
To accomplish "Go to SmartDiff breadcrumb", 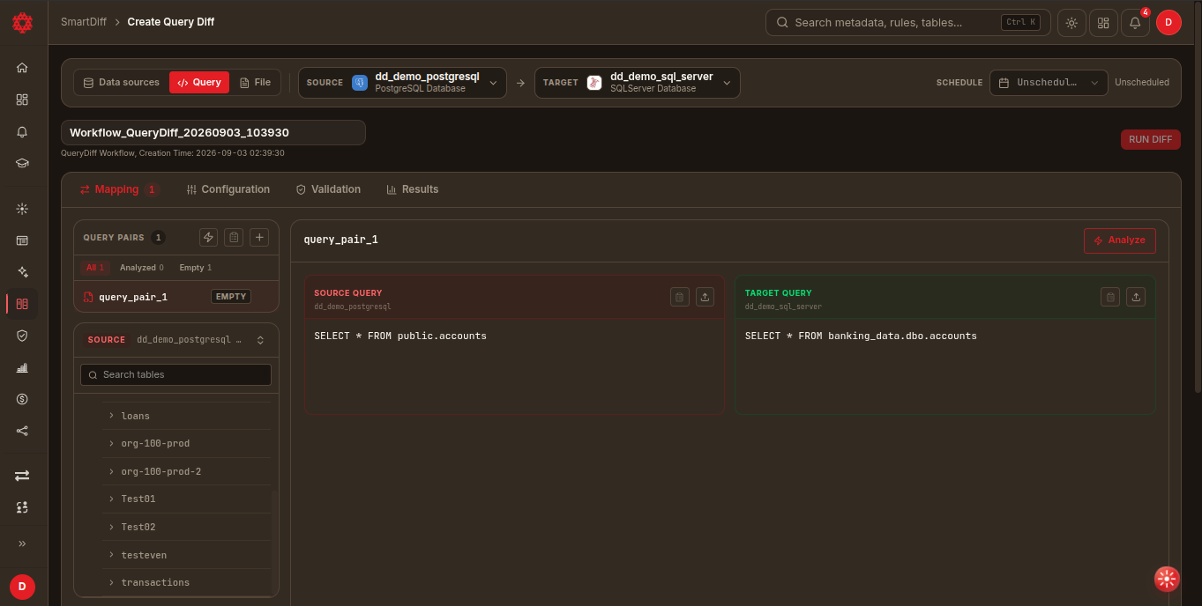I will pos(84,22).
